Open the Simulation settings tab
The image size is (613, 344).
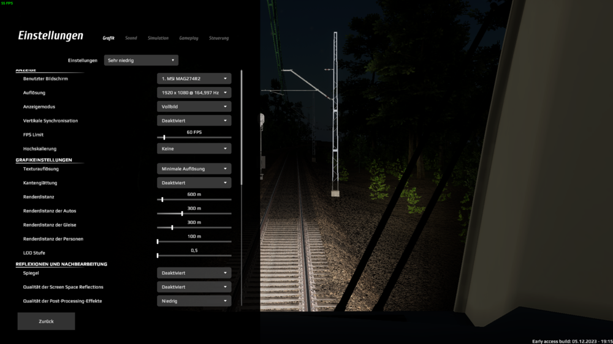(x=158, y=38)
